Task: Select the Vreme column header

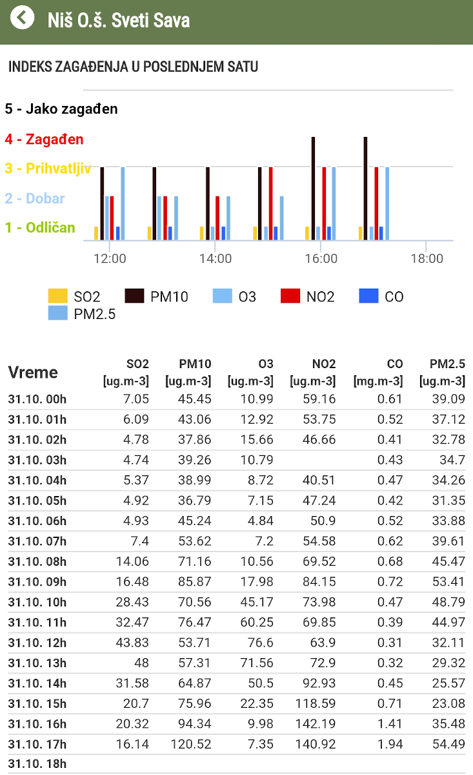Action: [33, 373]
